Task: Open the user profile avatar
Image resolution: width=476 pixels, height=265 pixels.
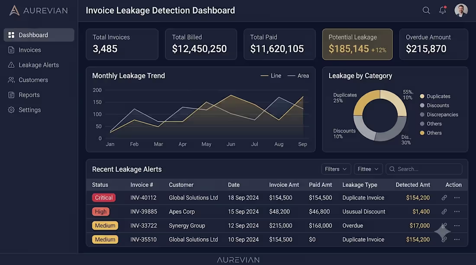Action: tap(461, 10)
